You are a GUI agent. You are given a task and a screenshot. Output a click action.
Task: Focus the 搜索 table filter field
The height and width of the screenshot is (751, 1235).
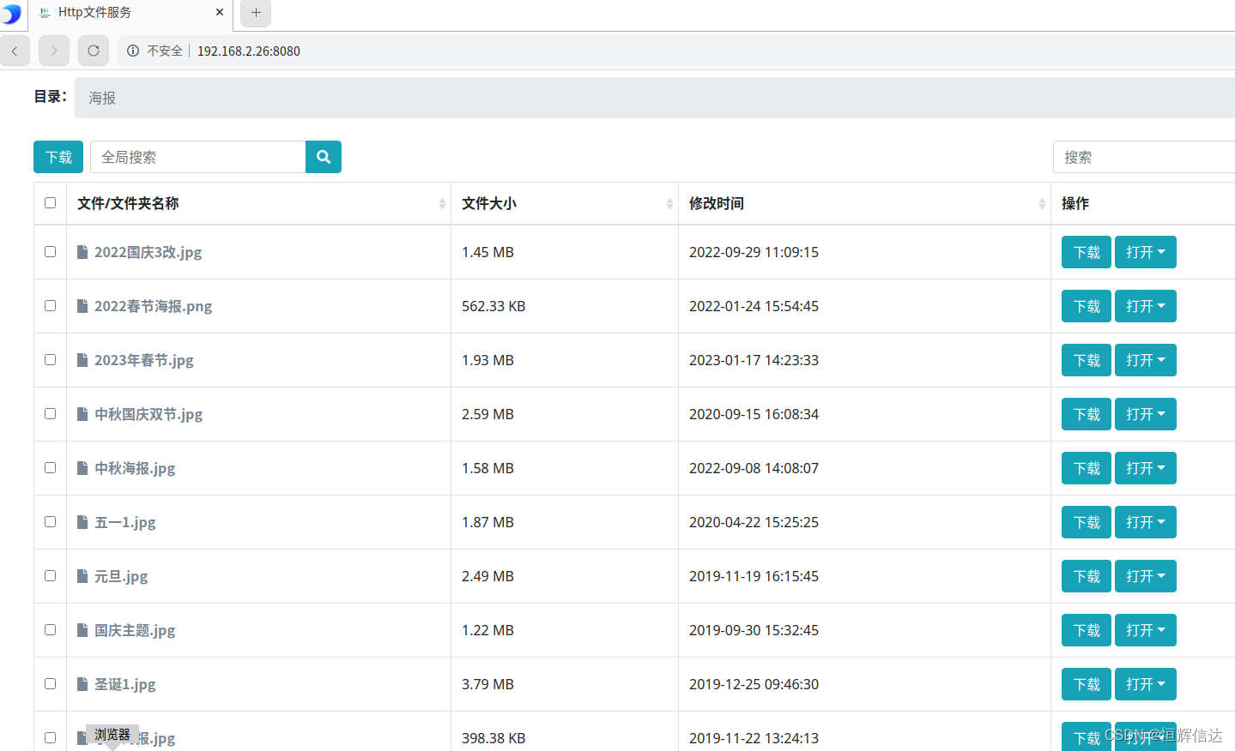(x=1144, y=157)
